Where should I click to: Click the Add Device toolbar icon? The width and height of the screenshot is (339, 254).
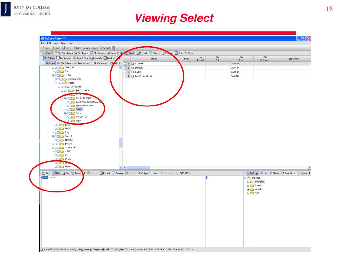(84, 48)
